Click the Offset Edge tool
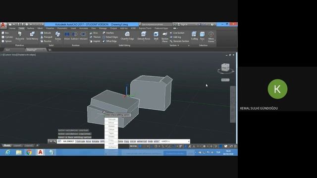Screen dimensions: 317x178 tap(109, 41)
